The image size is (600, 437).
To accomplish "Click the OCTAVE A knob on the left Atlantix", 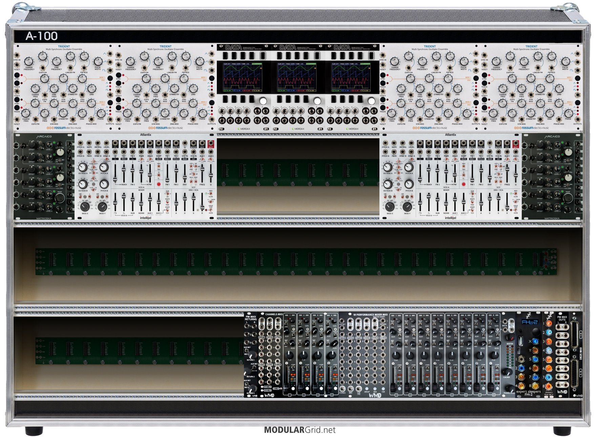I will pyautogui.click(x=83, y=167).
